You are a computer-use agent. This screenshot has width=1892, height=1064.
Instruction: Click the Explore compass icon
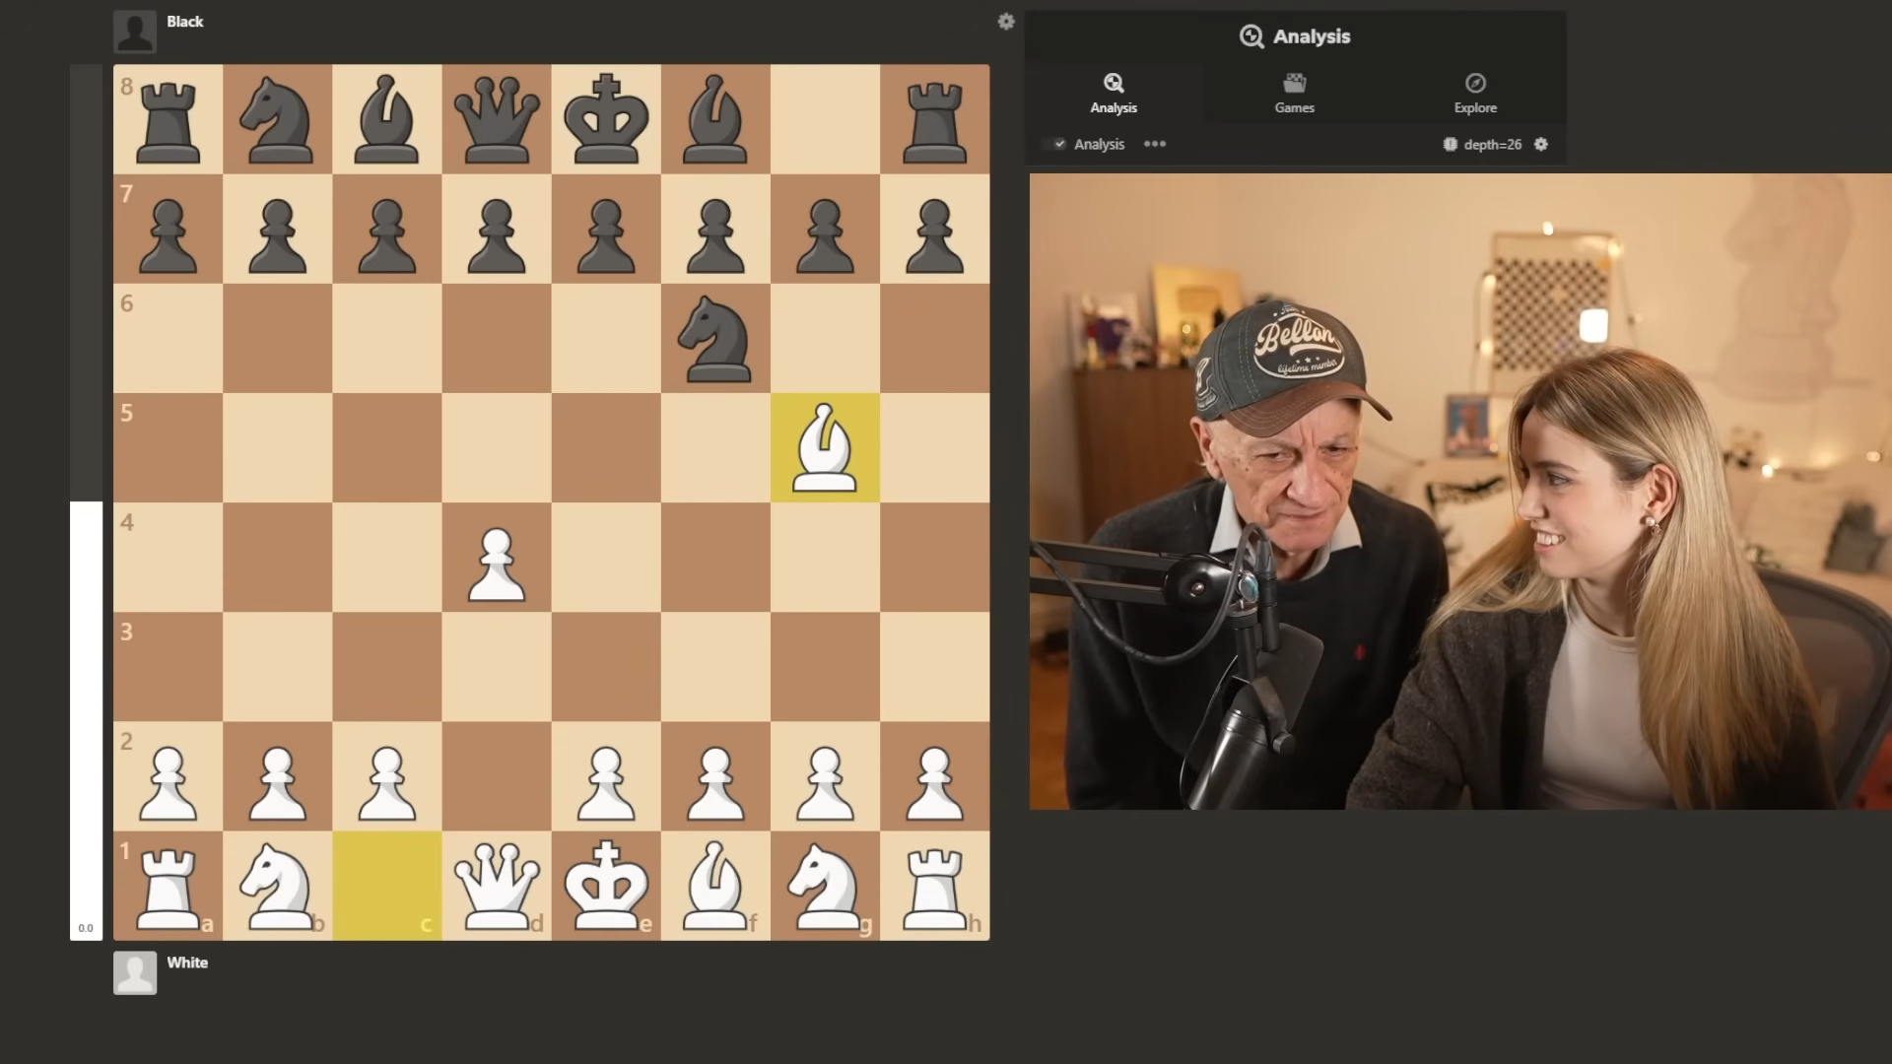[1474, 83]
